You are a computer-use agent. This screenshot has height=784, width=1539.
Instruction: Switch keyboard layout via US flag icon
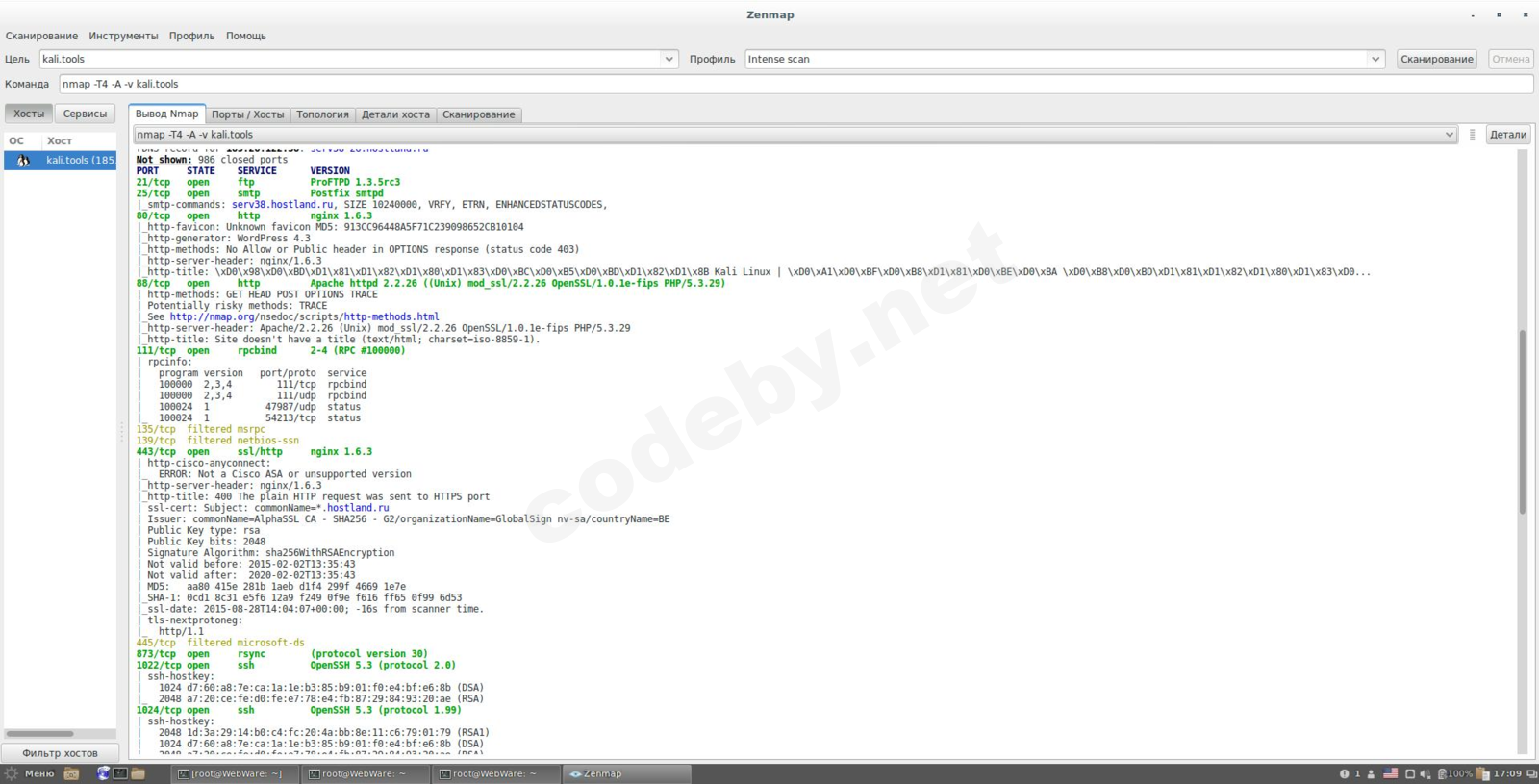click(1391, 773)
